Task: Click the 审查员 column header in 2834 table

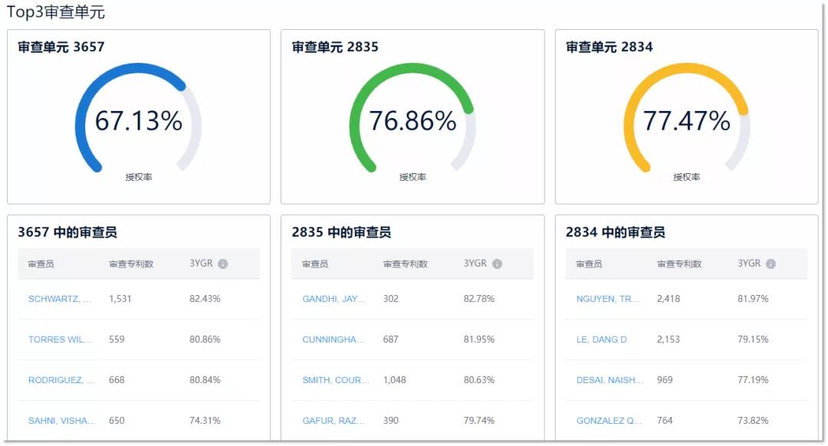Action: pyautogui.click(x=589, y=264)
